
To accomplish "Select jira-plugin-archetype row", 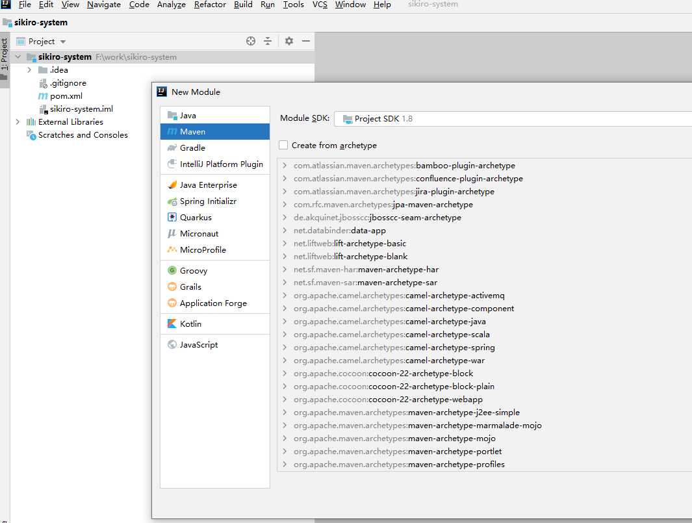I will coord(484,192).
